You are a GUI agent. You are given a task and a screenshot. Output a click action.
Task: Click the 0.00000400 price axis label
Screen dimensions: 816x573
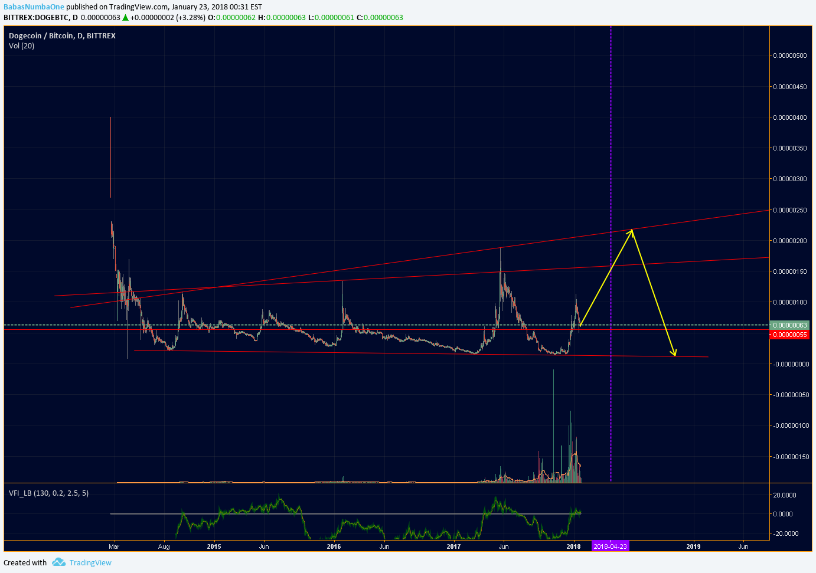tap(790, 117)
